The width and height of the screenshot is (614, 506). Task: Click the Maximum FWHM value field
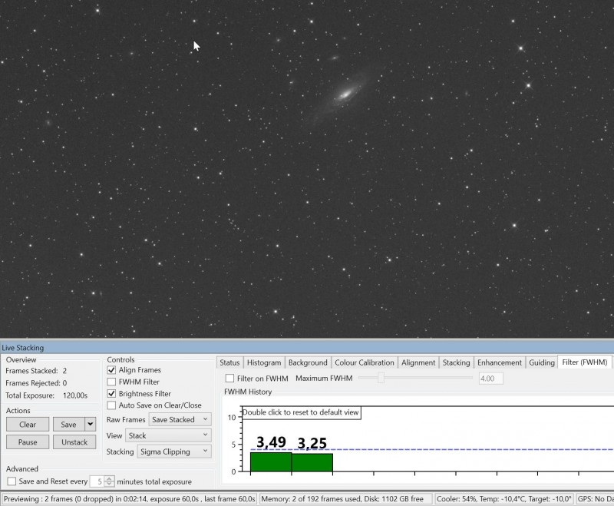coord(490,379)
